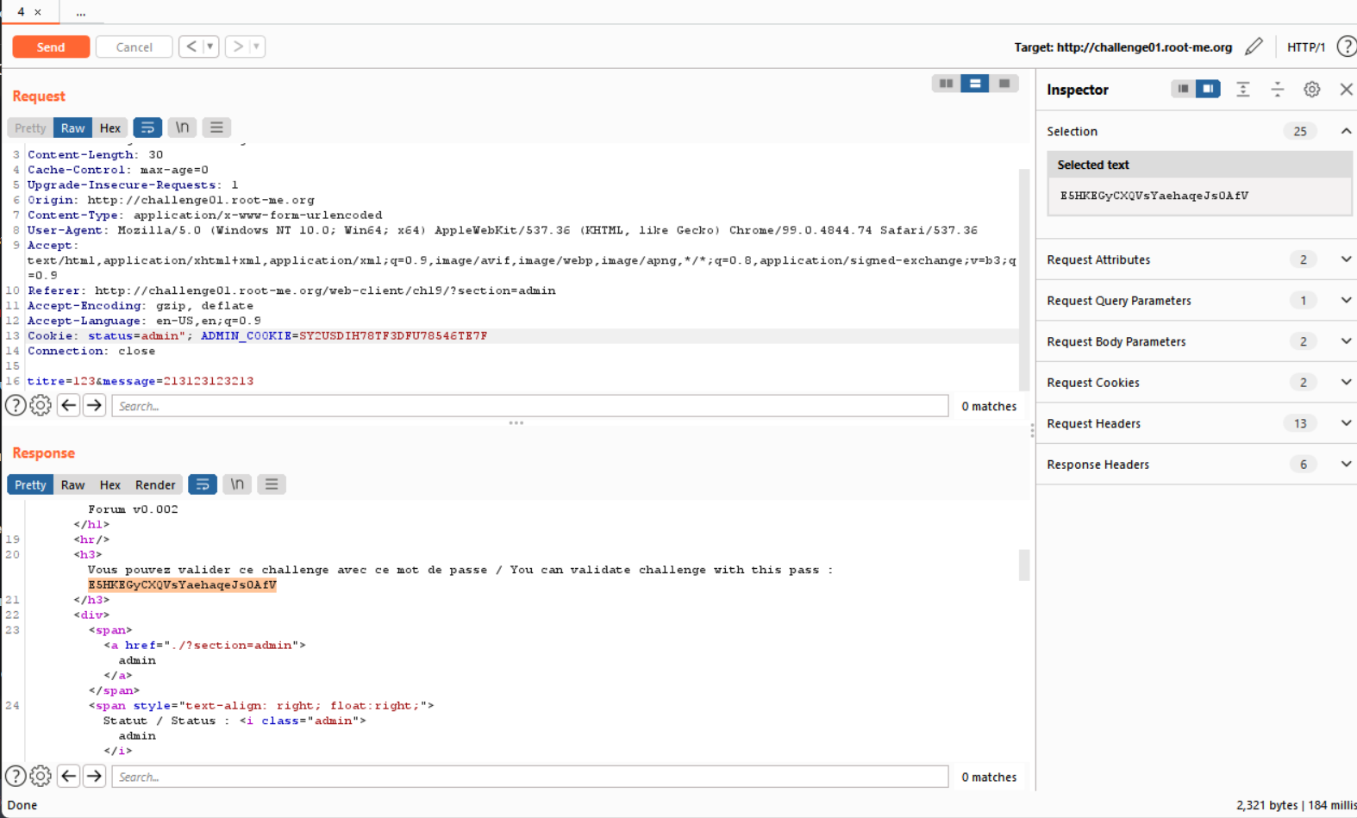The width and height of the screenshot is (1357, 818).
Task: Switch request view to Pretty tab
Action: tap(30, 128)
